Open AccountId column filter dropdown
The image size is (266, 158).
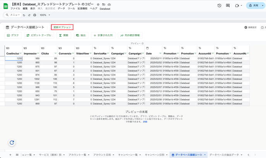click(x=213, y=54)
